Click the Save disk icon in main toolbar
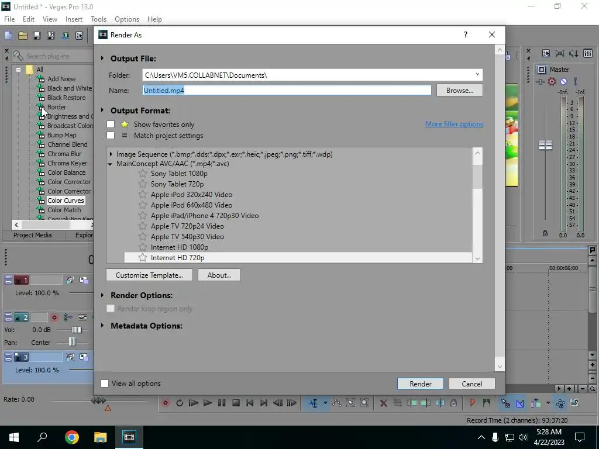This screenshot has width=599, height=449. click(37, 36)
